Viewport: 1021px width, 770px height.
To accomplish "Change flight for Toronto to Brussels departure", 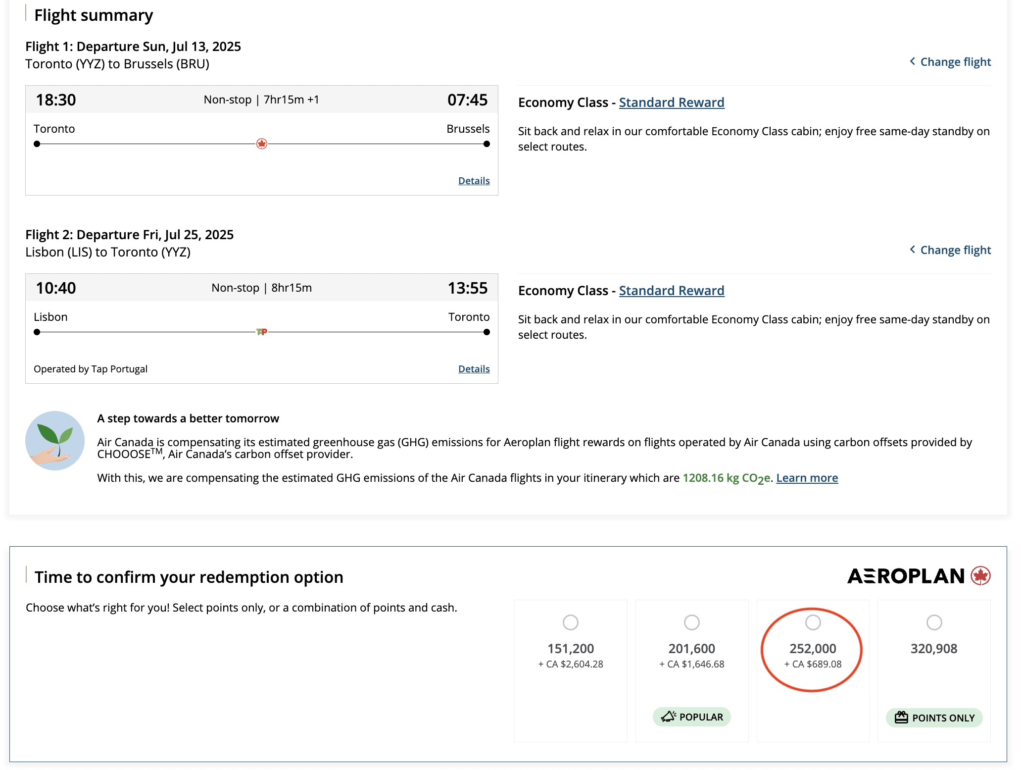I will [955, 62].
